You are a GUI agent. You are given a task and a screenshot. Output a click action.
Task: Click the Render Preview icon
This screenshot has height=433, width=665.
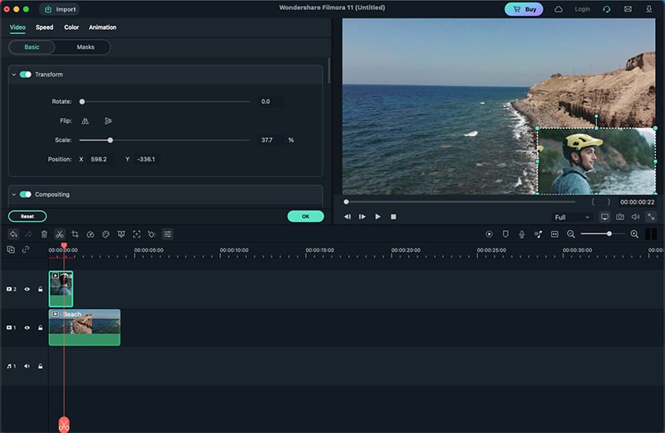(x=489, y=234)
